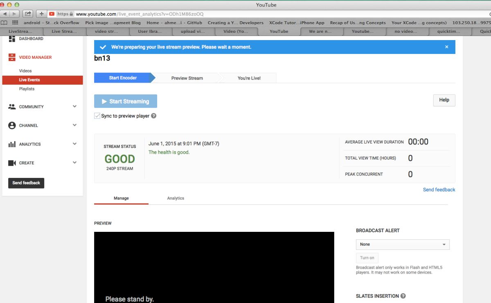The width and height of the screenshot is (491, 303).
Task: Click the Start Streaming button
Action: (x=126, y=101)
